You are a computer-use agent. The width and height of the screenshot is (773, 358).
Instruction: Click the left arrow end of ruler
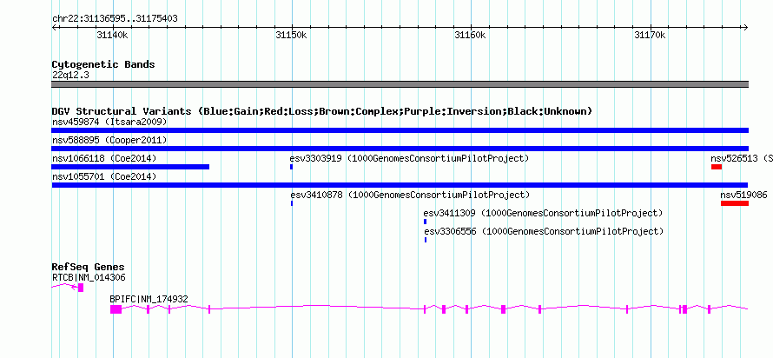click(x=55, y=27)
